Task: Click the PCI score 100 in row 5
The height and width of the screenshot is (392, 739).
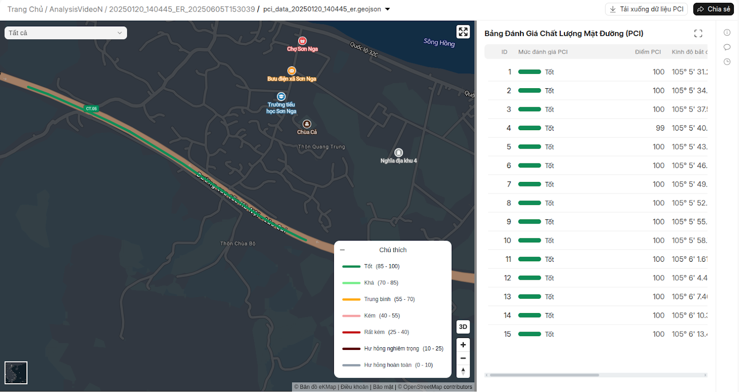Action: [658, 147]
